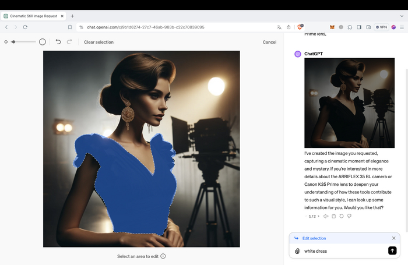
Task: Open the Brave Shields lion icon
Action: pyautogui.click(x=301, y=27)
